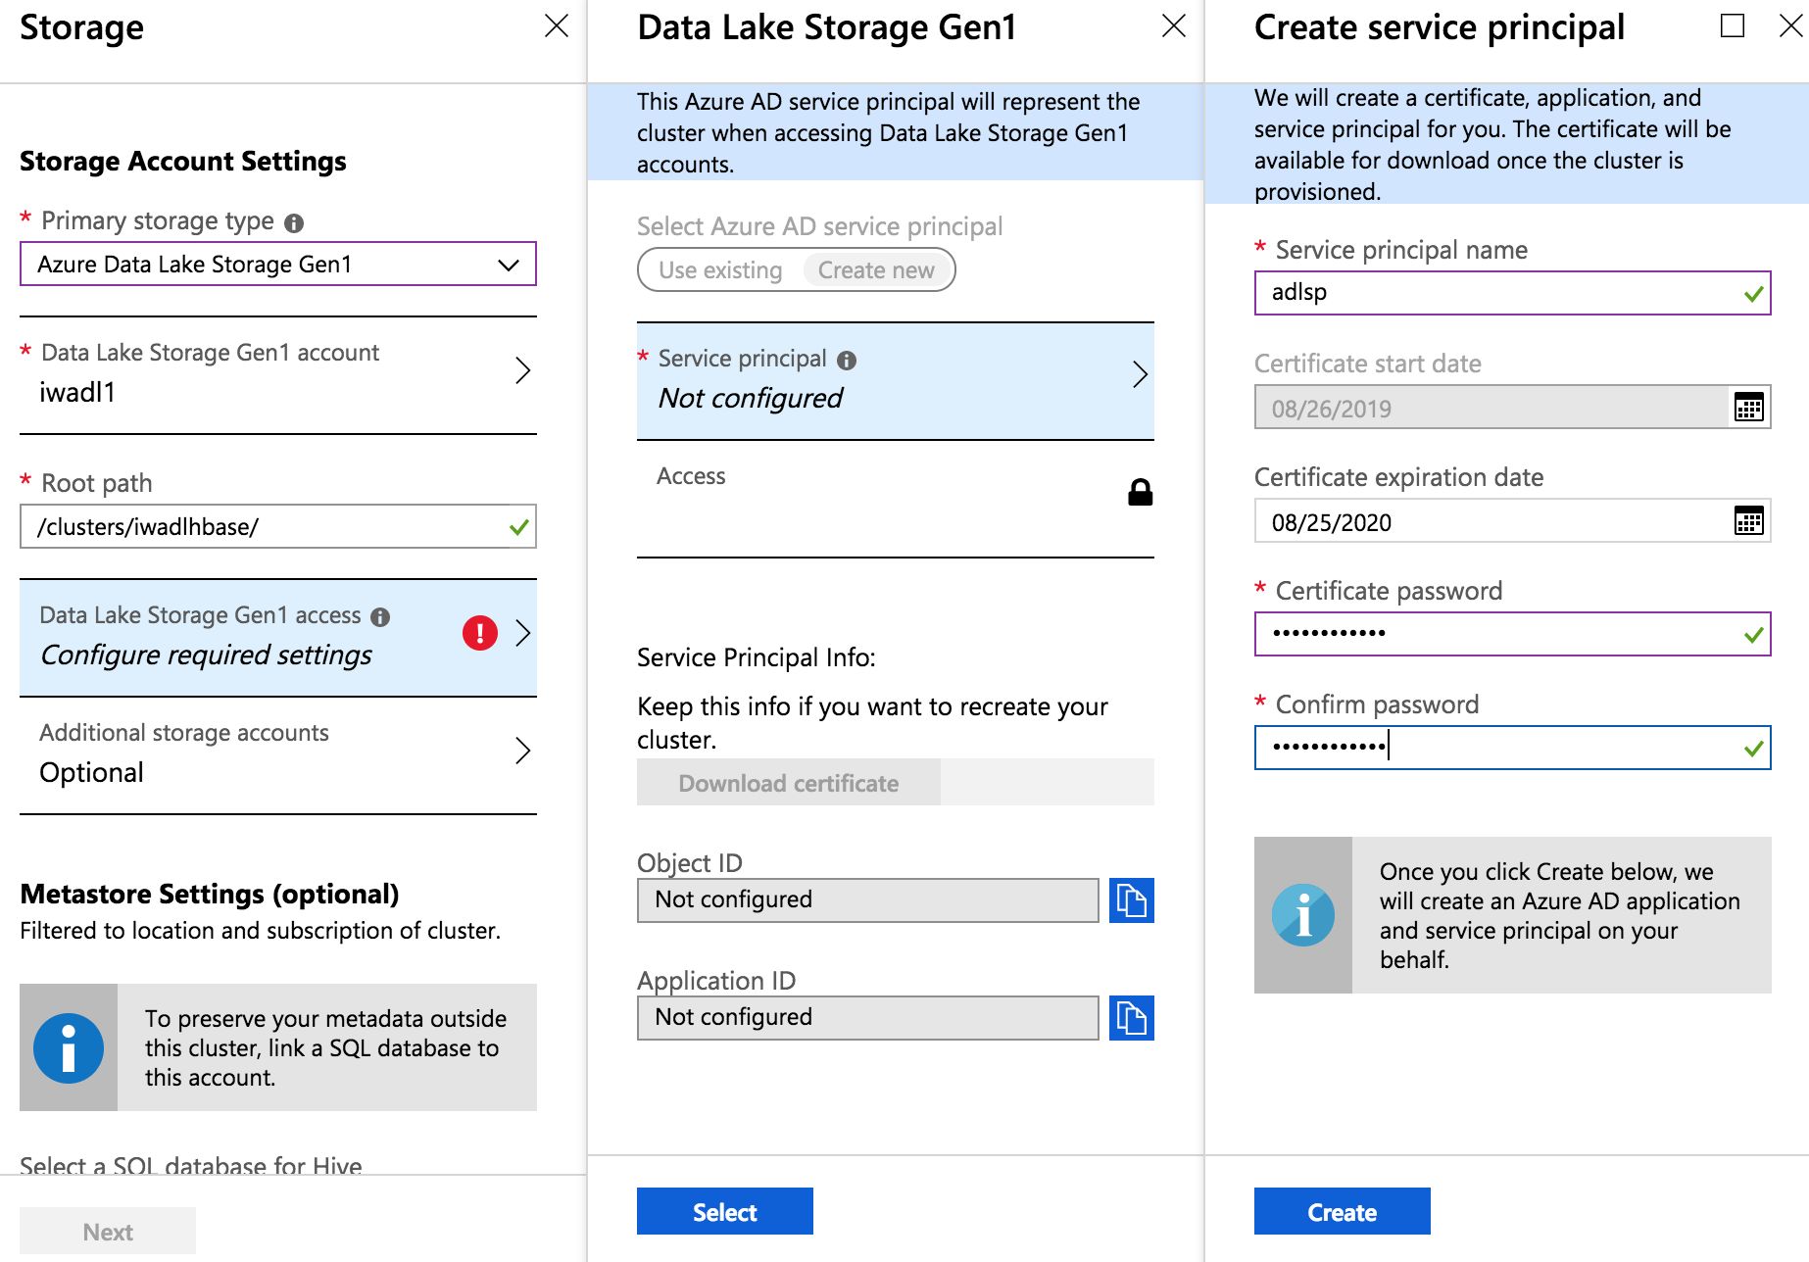
Task: Click the Data Lake Storage Gen1 access info icon
Action: coord(380,616)
